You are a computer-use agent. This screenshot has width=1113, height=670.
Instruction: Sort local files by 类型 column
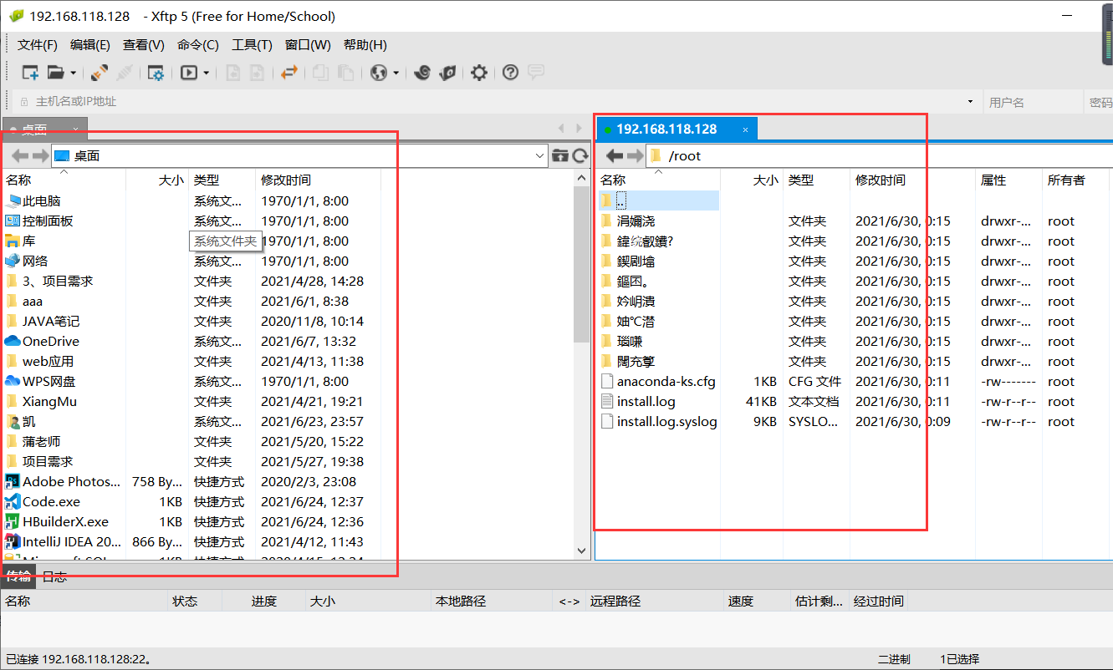click(x=222, y=180)
